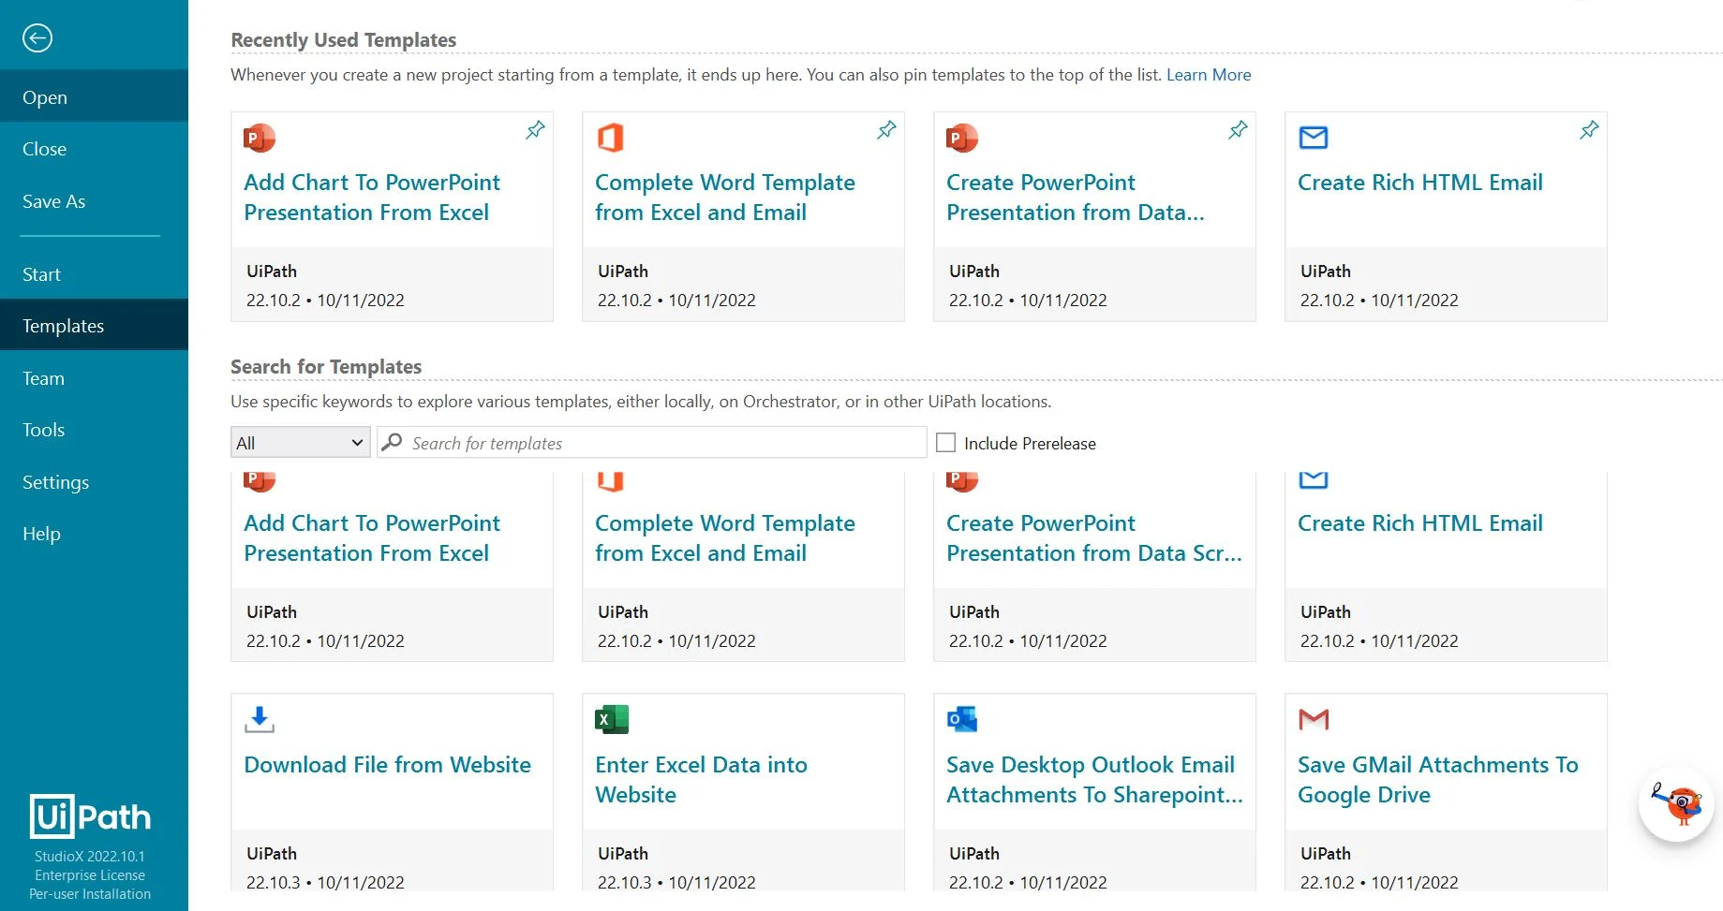Pin Create PowerPoint Presentation from Data template
This screenshot has width=1723, height=911.
pos(1238,130)
